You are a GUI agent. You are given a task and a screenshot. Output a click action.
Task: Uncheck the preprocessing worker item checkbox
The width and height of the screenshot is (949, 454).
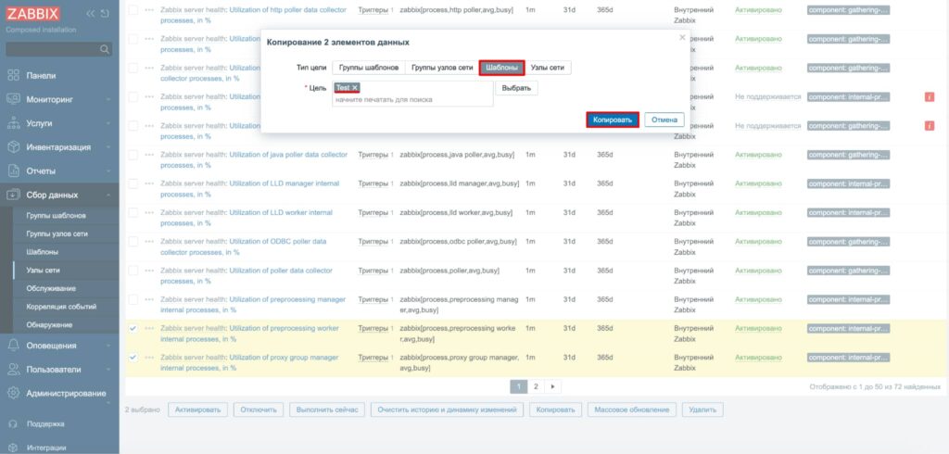tap(133, 329)
